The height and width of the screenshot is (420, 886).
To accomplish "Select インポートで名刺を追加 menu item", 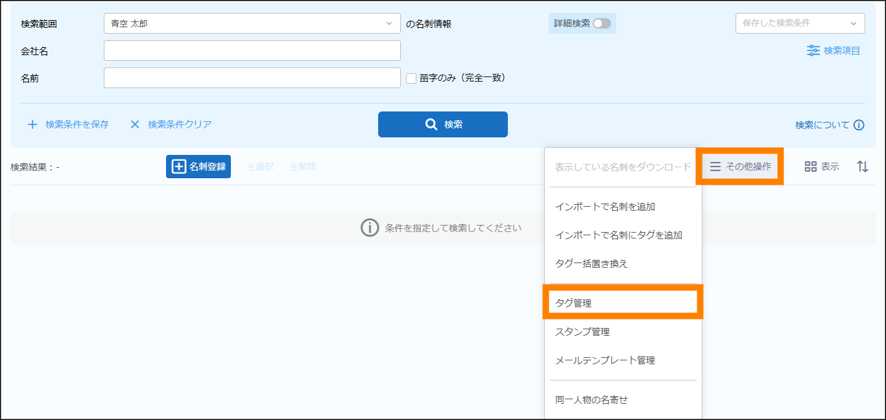I will click(x=605, y=207).
